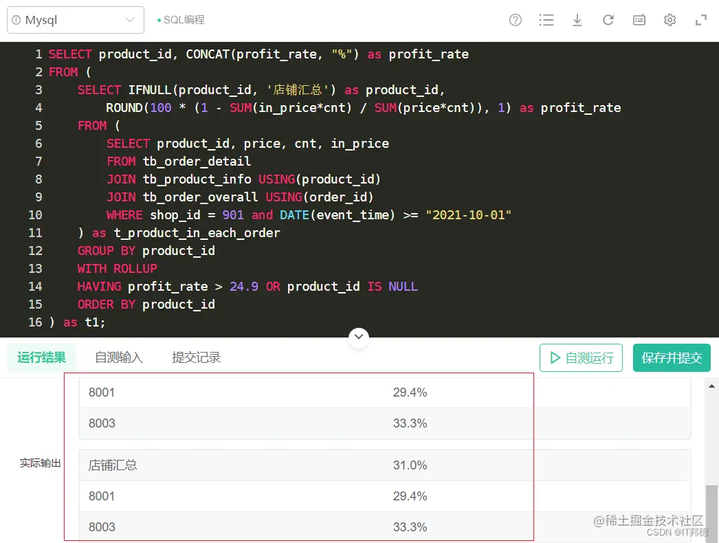Click the 店铺汇总 result cell

(x=113, y=465)
